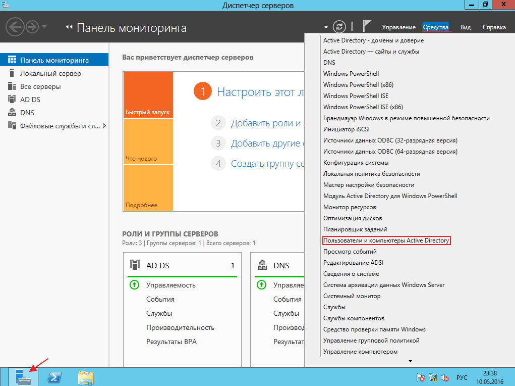The height and width of the screenshot is (386, 515).
Task: Click the system tray volume icon
Action: [x=445, y=377]
